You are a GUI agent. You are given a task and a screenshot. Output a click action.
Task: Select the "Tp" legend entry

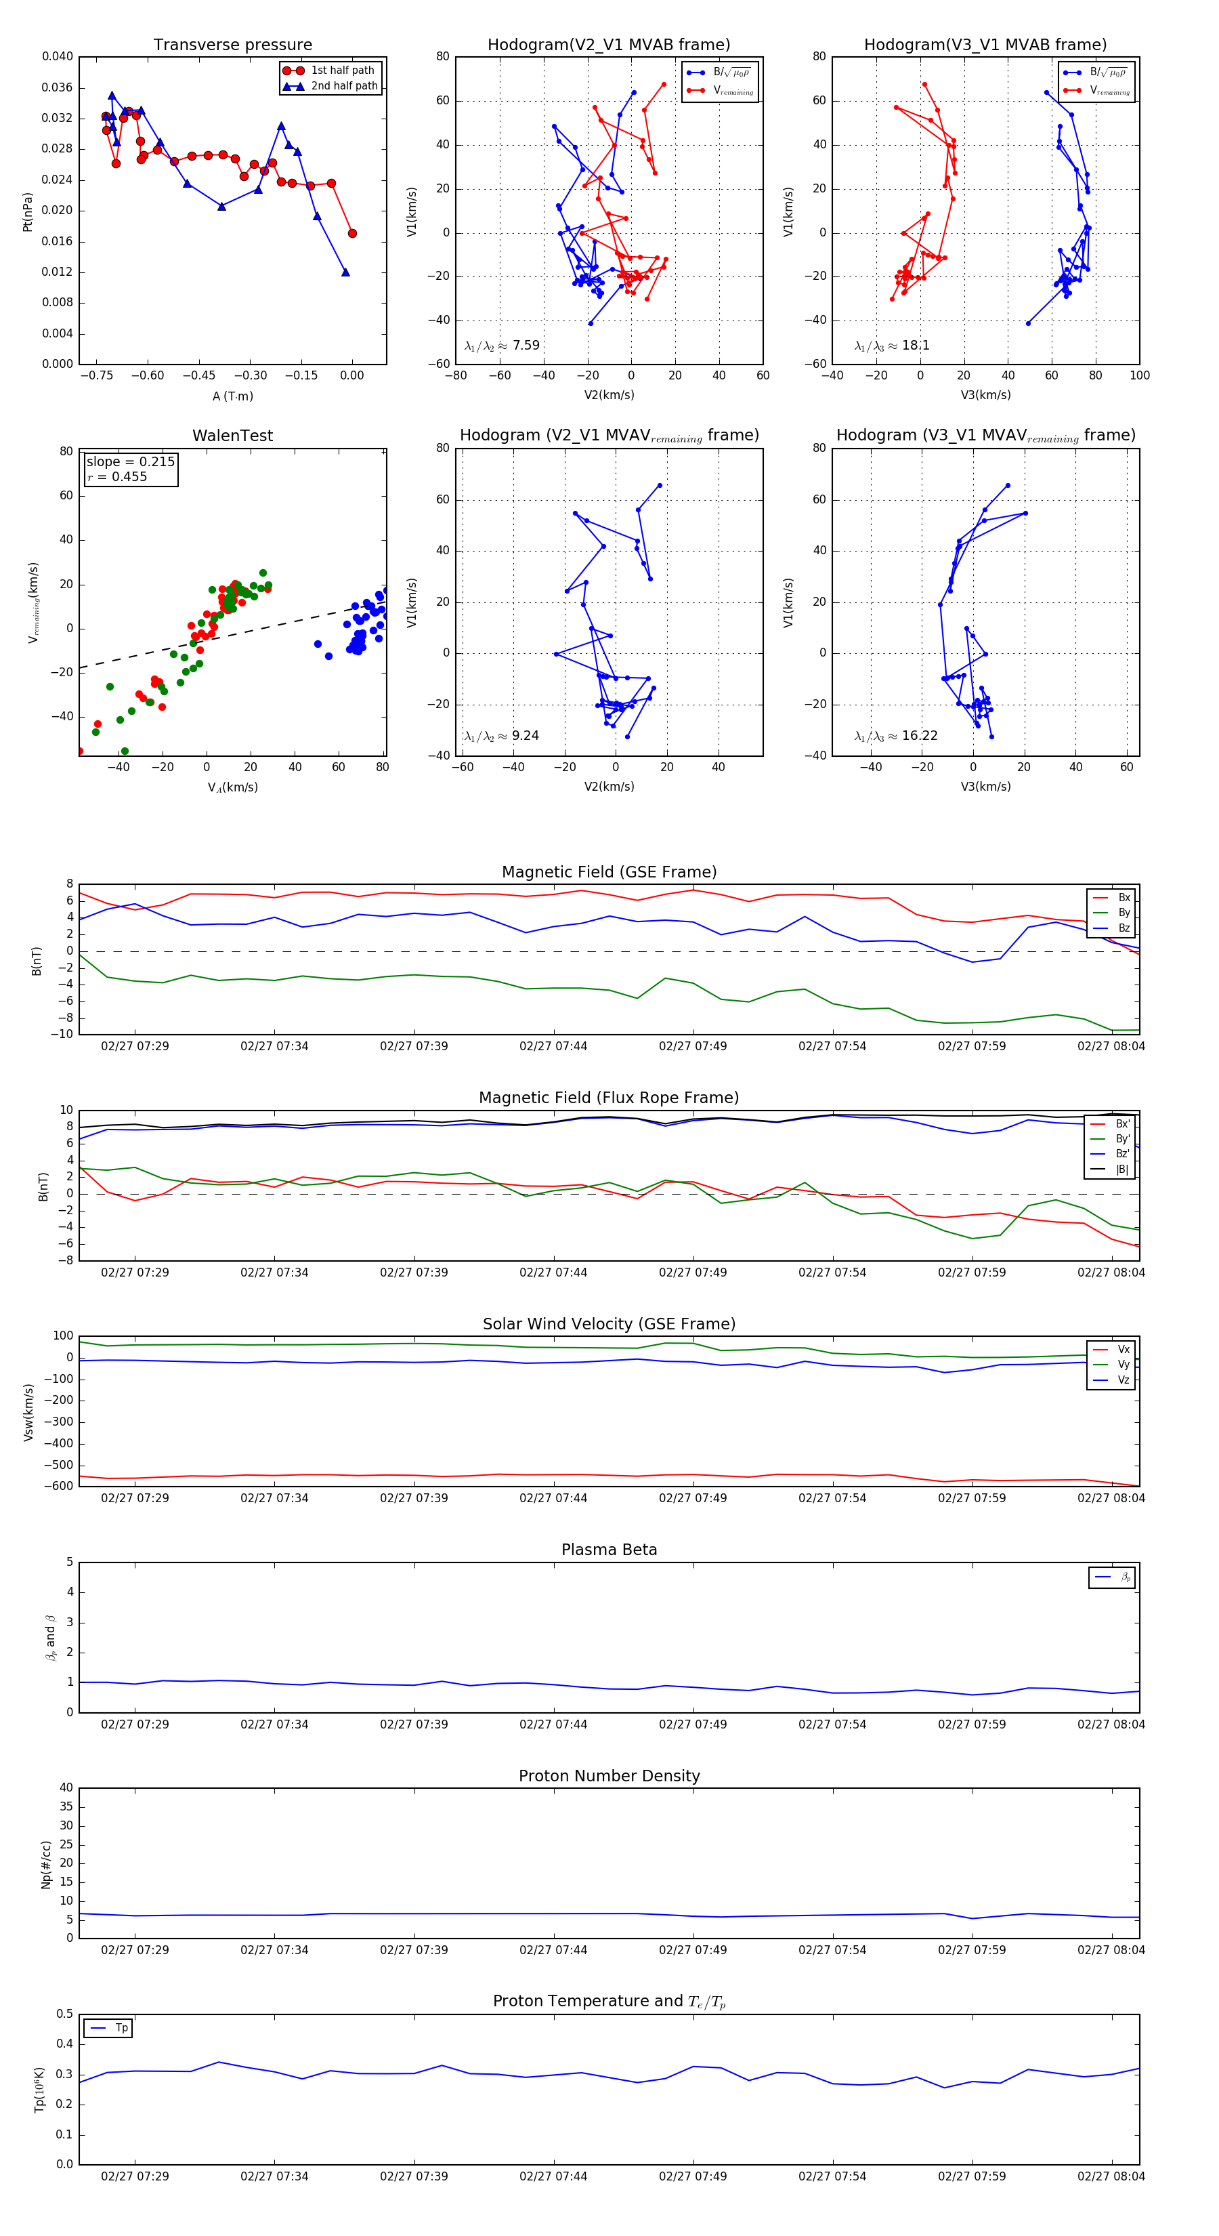108,2029
